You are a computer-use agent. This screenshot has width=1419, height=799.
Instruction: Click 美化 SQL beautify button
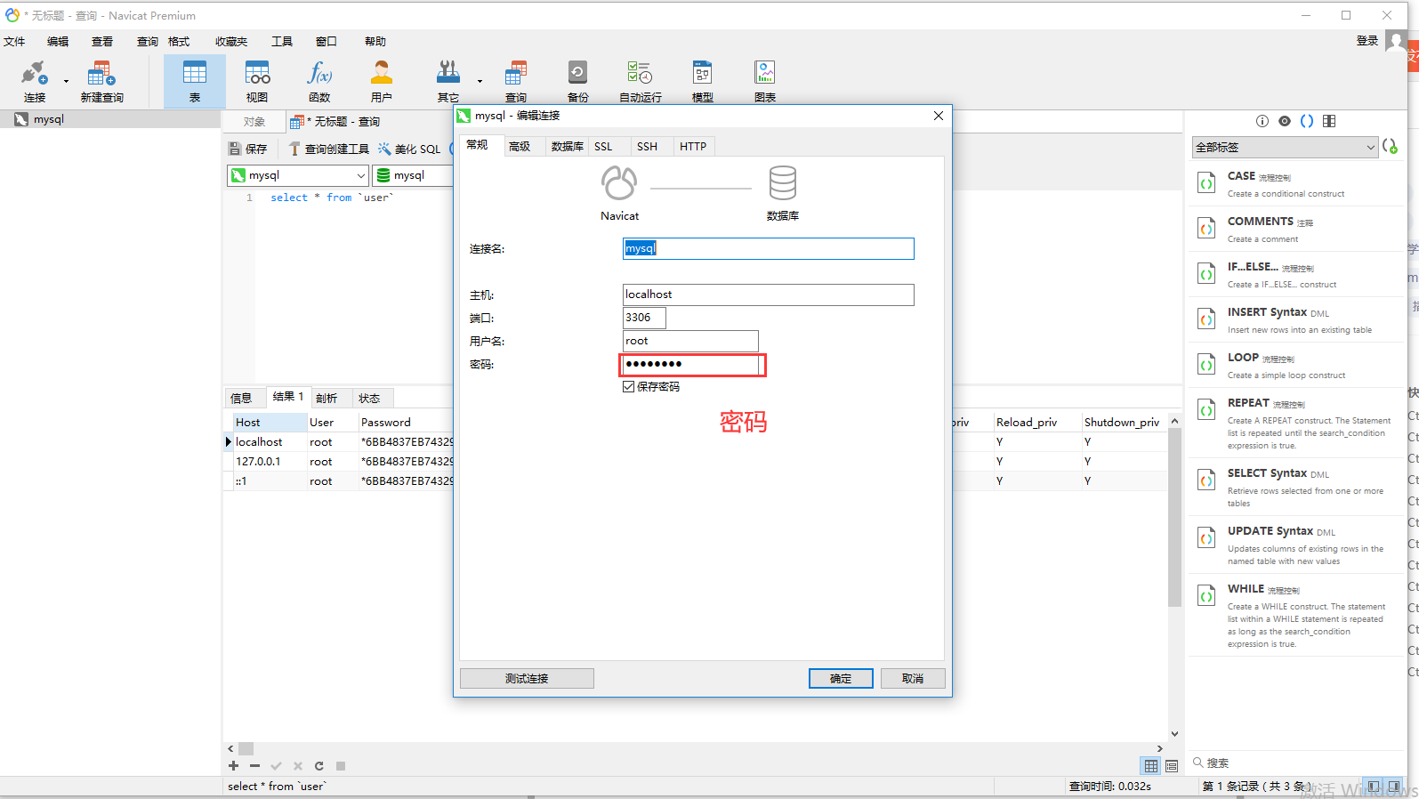coord(409,149)
